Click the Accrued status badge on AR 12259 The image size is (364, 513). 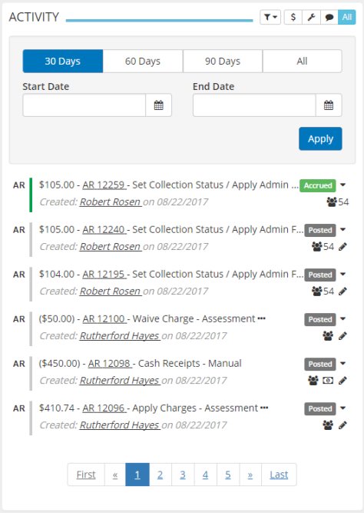(x=318, y=185)
